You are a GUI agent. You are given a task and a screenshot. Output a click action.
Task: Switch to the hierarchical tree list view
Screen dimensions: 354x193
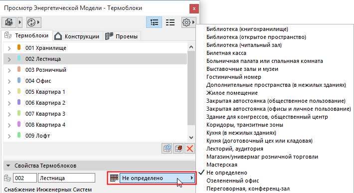[x=154, y=22]
